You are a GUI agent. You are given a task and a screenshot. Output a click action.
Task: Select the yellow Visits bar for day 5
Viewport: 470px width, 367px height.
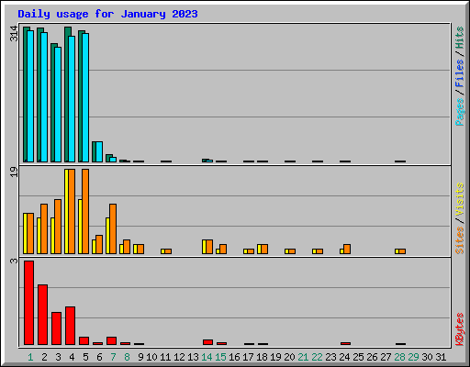click(80, 227)
